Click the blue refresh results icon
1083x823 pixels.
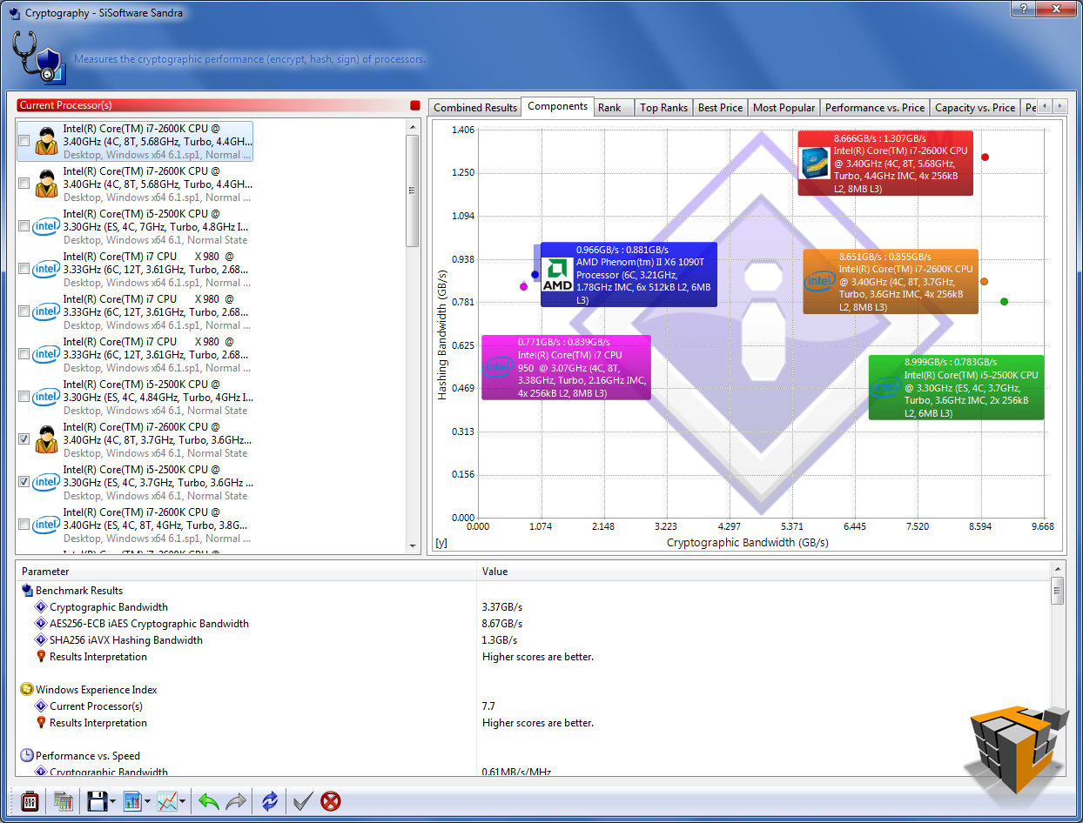point(270,801)
